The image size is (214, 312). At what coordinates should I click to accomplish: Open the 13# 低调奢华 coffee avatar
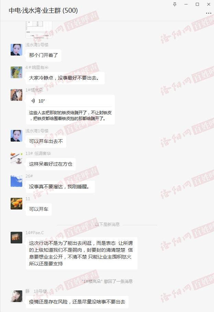(x=16, y=158)
